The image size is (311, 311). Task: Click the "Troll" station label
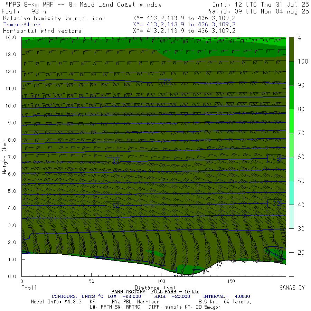point(29,288)
